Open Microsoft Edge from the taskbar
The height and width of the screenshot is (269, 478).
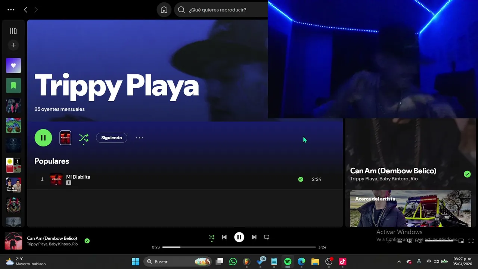pos(301,262)
